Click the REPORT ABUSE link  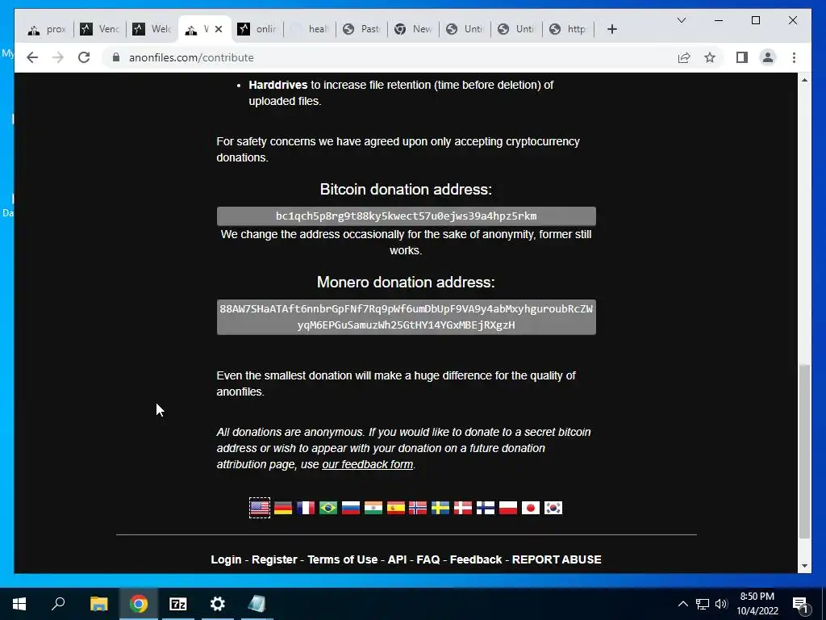557,560
